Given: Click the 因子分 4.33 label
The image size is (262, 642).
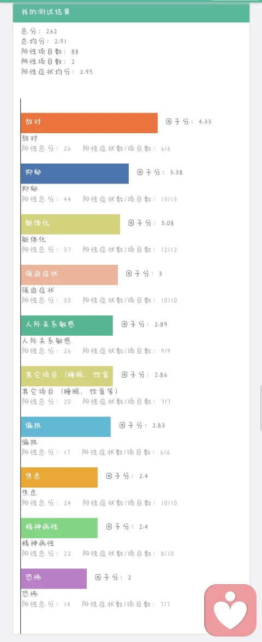Looking at the screenshot, I should (x=189, y=122).
